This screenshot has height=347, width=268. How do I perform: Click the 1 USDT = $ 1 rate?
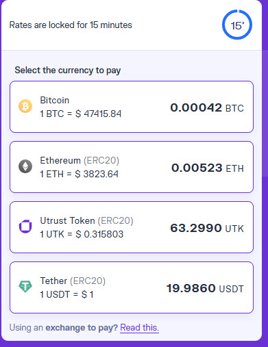tap(66, 294)
